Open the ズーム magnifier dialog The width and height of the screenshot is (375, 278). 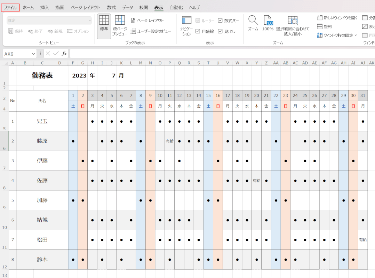click(x=253, y=21)
